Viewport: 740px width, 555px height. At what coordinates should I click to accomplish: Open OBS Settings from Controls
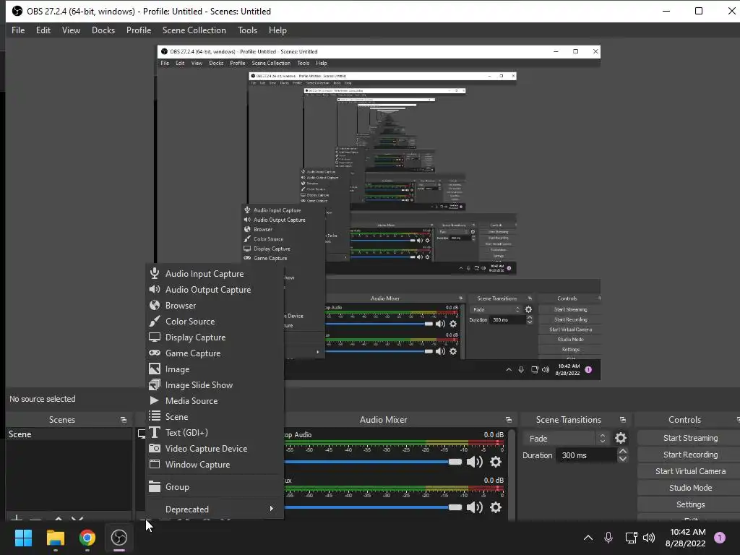690,504
